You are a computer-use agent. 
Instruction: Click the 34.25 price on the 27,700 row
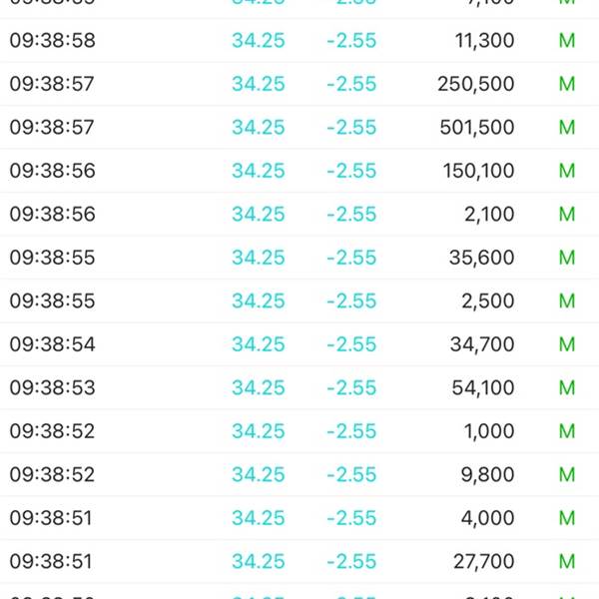pyautogui.click(x=259, y=561)
